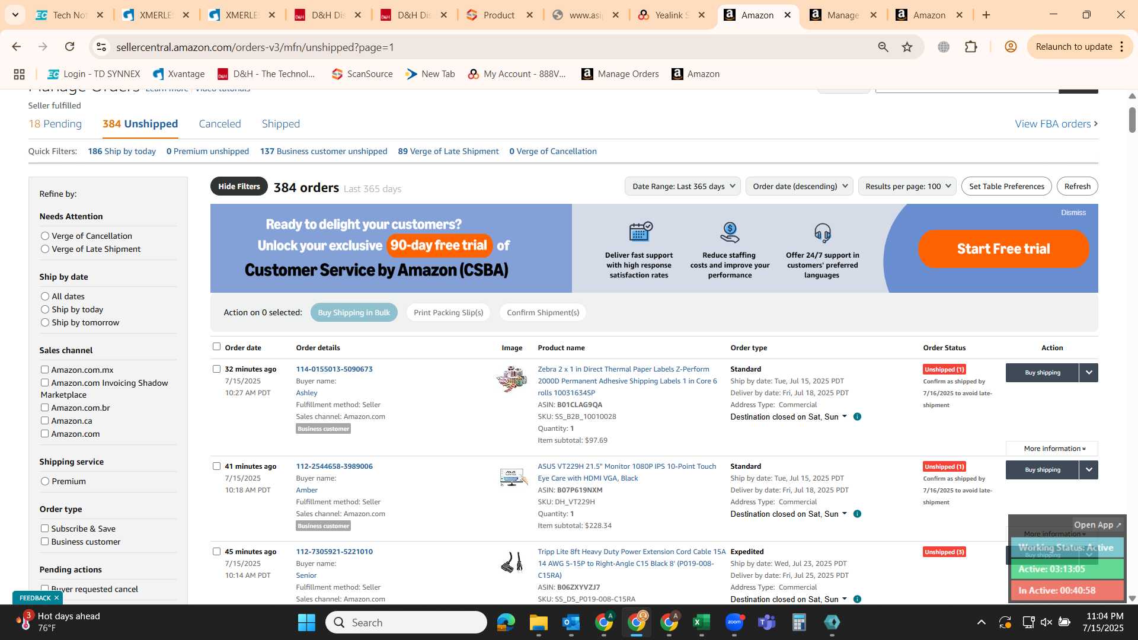The image size is (1138, 640).
Task: Show hidden system tray icons
Action: pyautogui.click(x=982, y=622)
